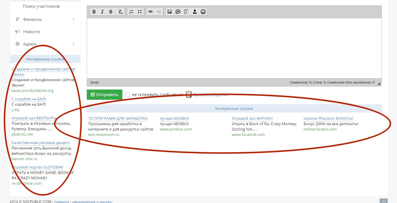Click the insert image icon

pos(170,12)
